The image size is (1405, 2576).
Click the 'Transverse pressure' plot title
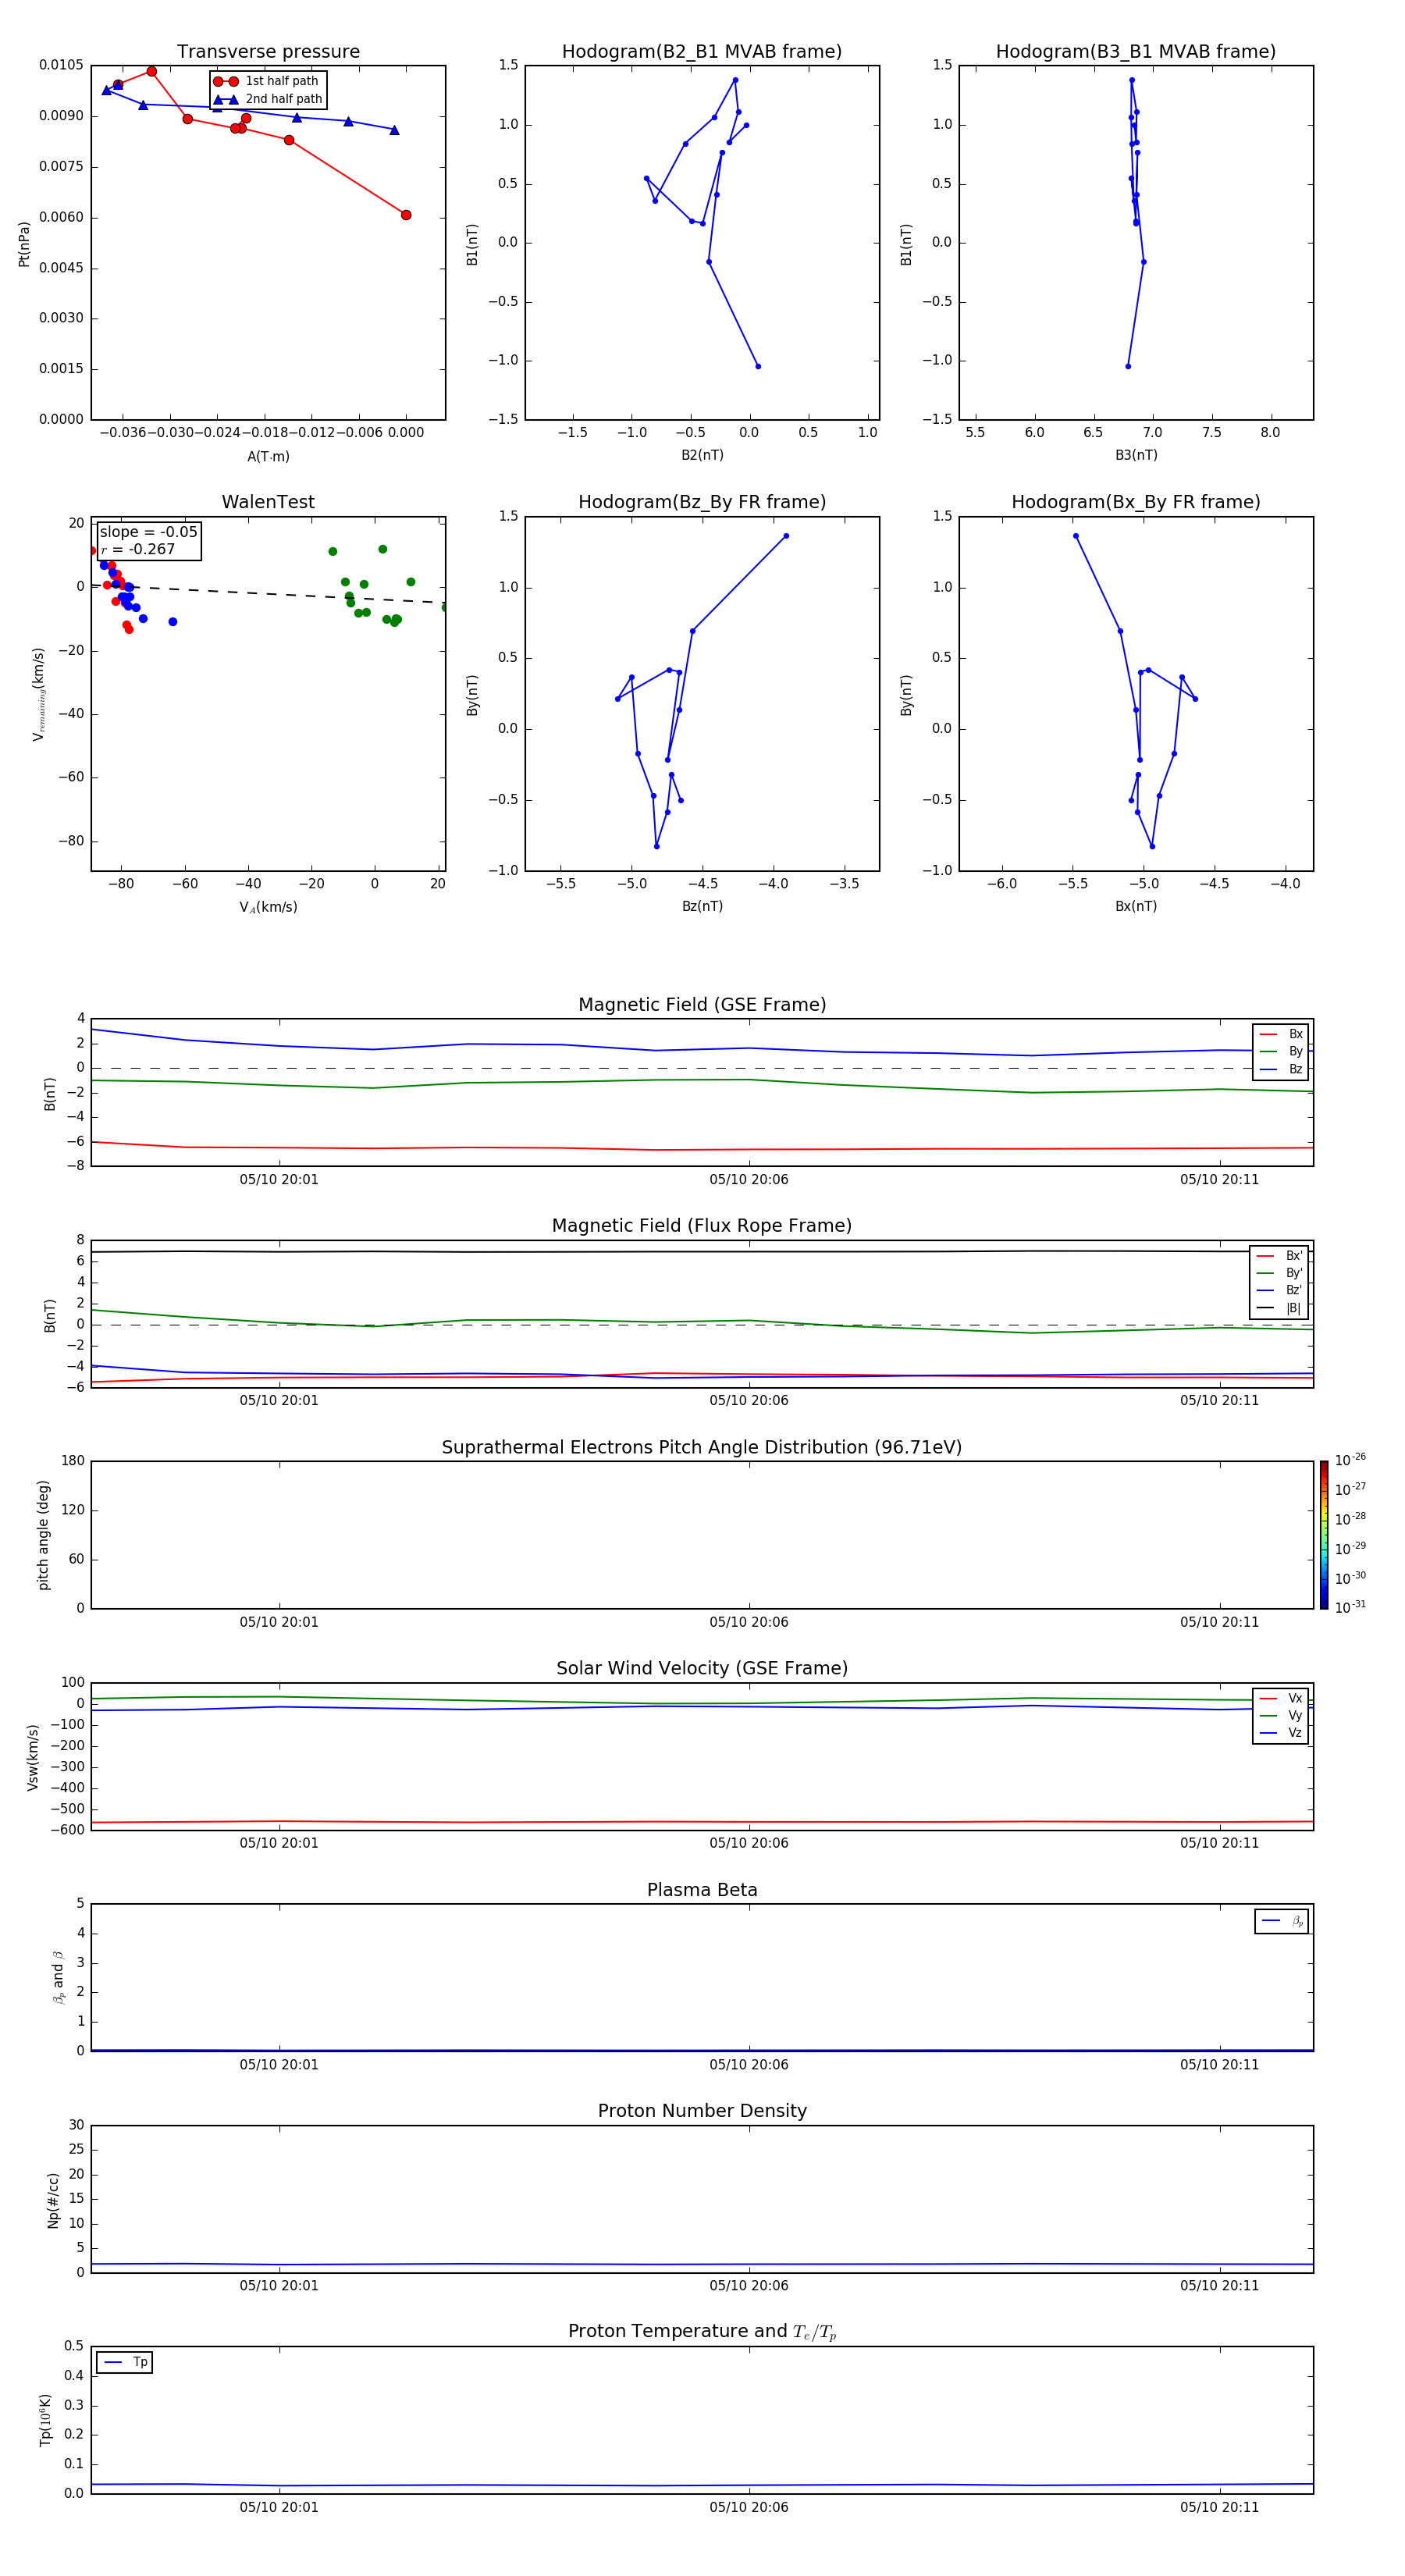268,52
